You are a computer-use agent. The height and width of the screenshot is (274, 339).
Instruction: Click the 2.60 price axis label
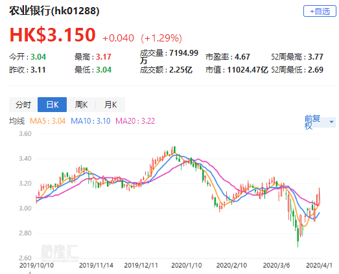25,258
